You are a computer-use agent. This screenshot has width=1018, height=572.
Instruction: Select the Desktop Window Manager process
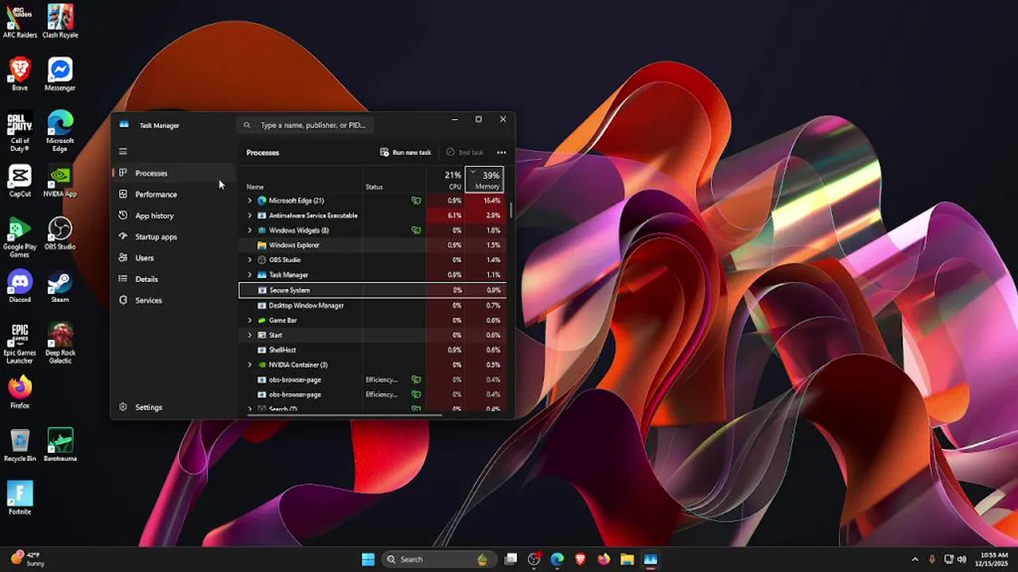coord(372,305)
